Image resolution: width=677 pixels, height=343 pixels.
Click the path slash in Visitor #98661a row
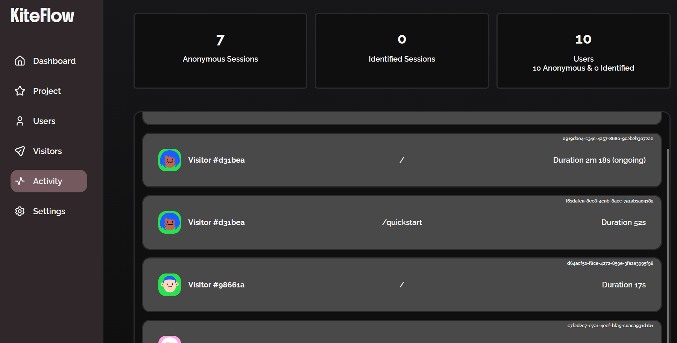tap(402, 285)
